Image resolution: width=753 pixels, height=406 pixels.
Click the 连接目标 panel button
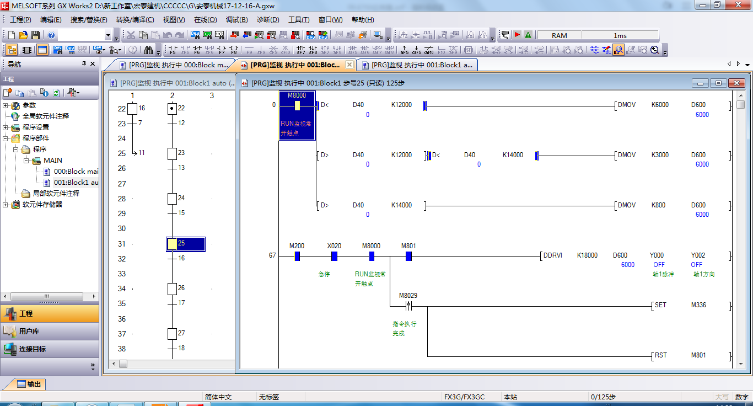(50, 349)
